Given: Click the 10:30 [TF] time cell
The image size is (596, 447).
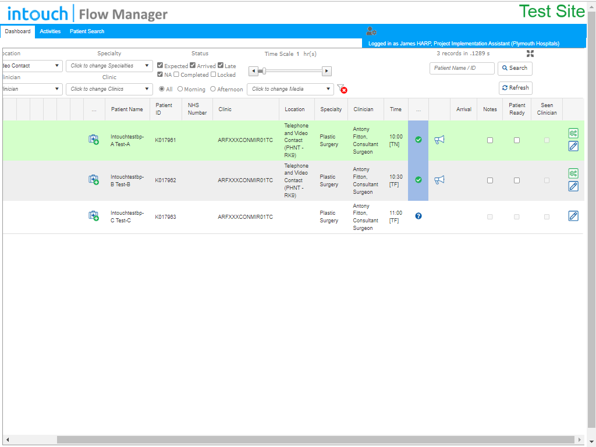Looking at the screenshot, I should pos(396,180).
